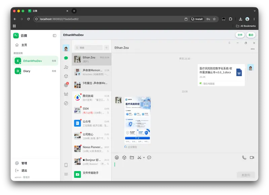Open the send file folder icon
This screenshot has width=269, height=195.
pyautogui.click(x=132, y=158)
